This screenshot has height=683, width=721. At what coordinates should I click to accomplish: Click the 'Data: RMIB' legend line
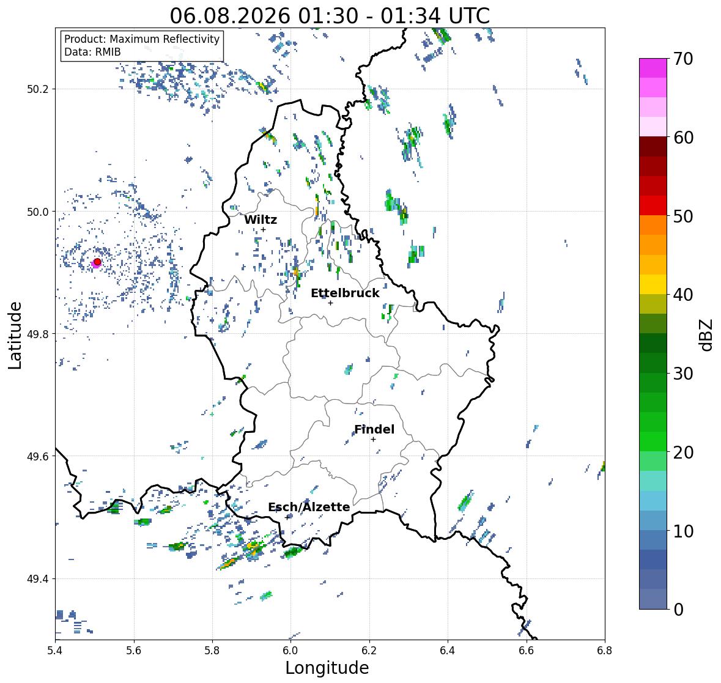(92, 52)
